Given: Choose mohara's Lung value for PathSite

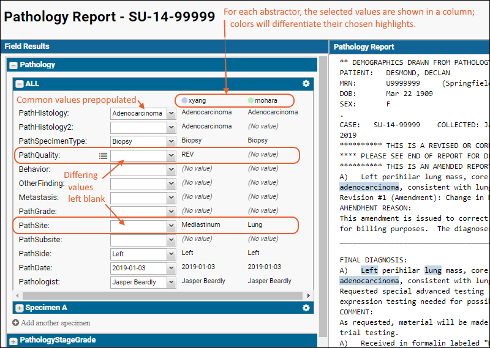Looking at the screenshot, I should point(254,225).
